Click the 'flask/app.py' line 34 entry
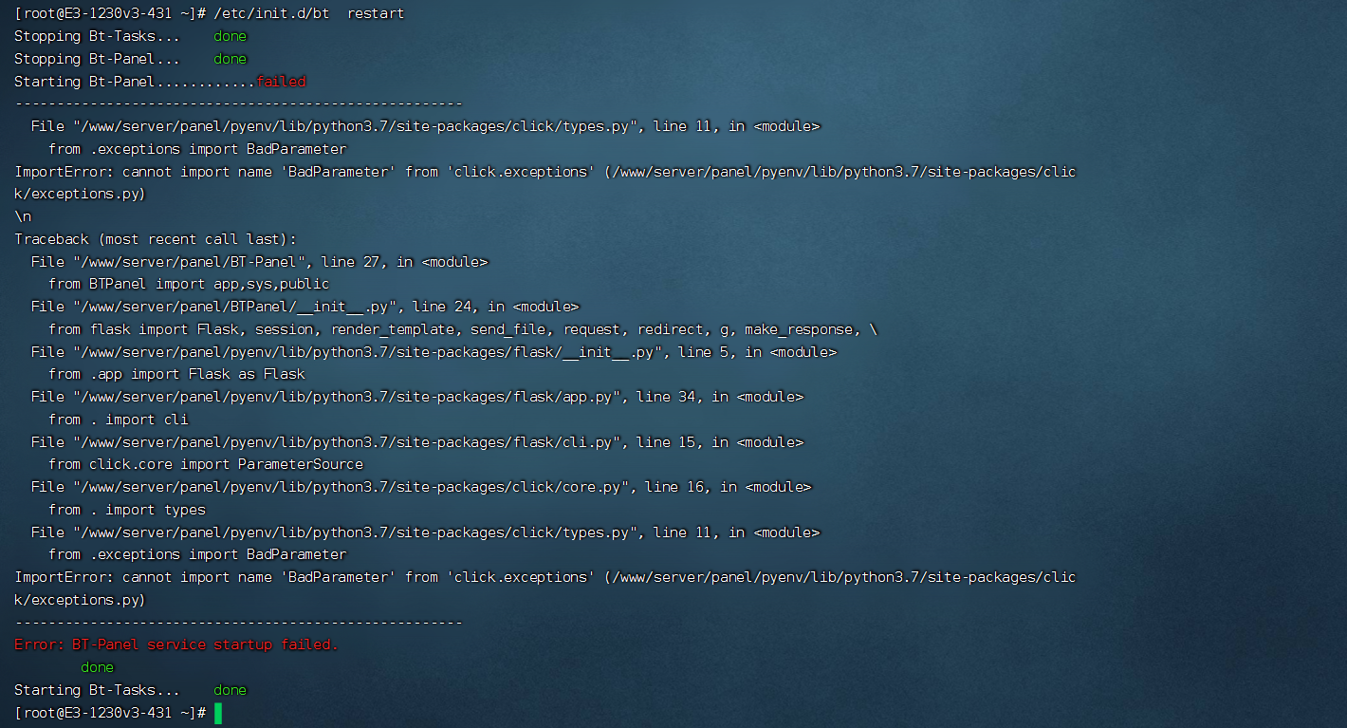The image size is (1347, 728). (416, 397)
